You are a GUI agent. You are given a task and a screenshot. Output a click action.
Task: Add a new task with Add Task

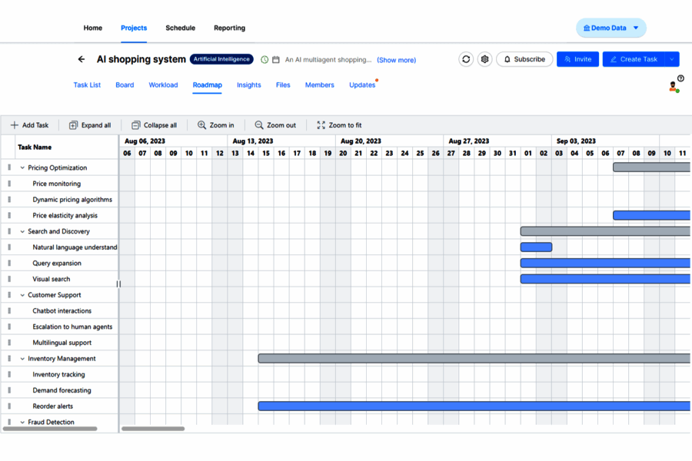point(30,124)
